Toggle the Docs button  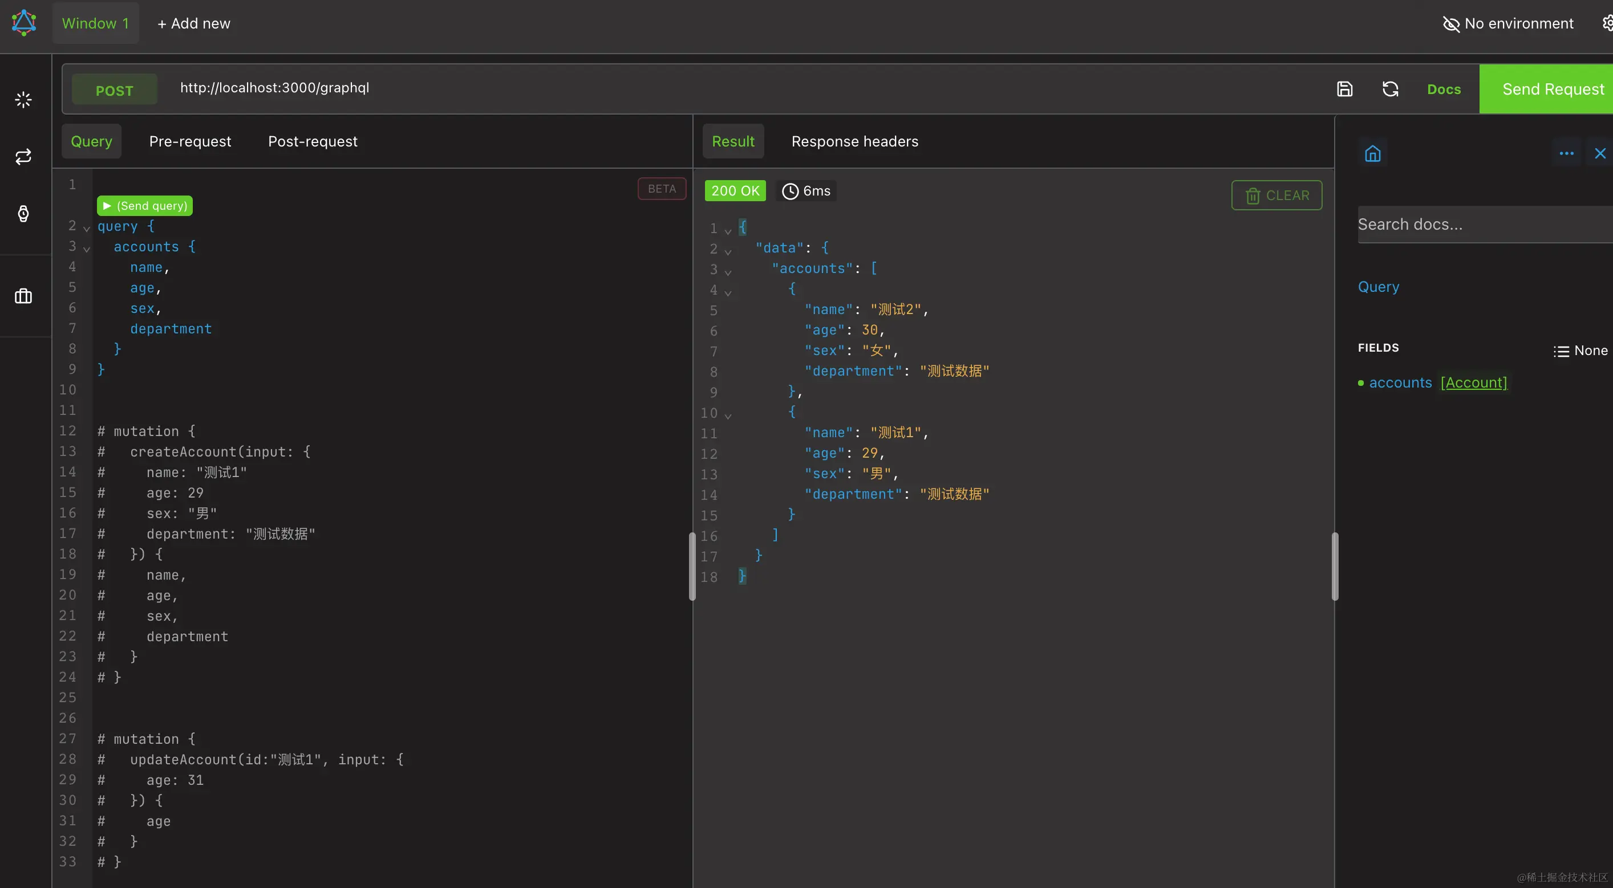1443,89
